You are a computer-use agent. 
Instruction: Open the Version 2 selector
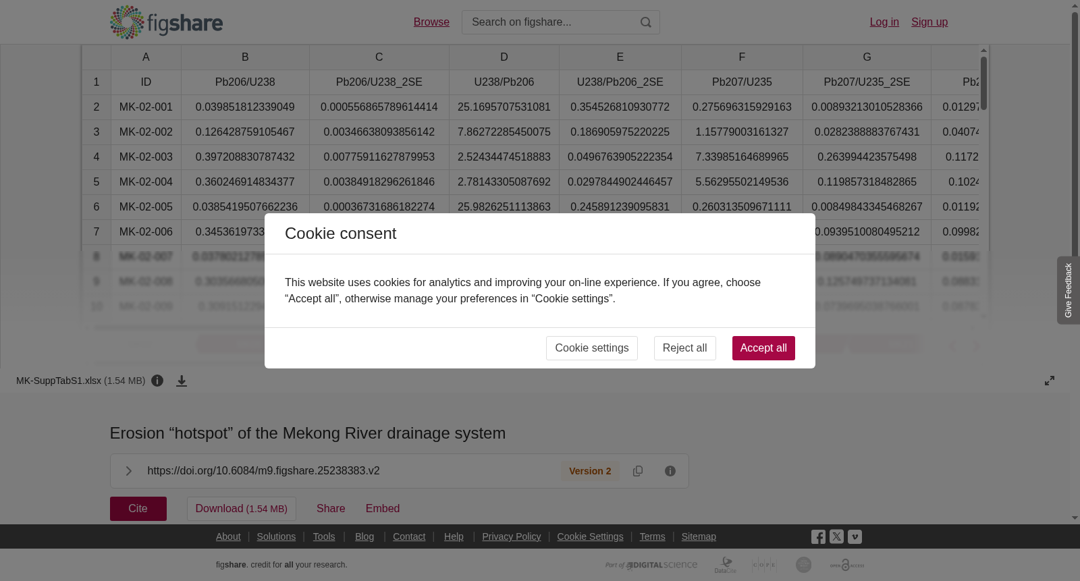coord(590,471)
